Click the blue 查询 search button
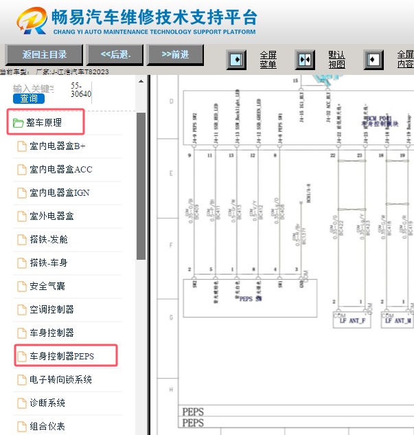 (x=29, y=98)
